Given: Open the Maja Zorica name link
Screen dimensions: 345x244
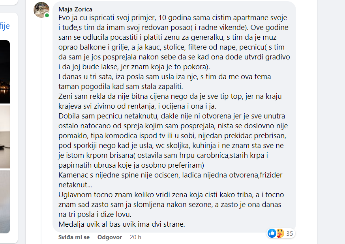Looking at the screenshot, I should click(75, 9).
